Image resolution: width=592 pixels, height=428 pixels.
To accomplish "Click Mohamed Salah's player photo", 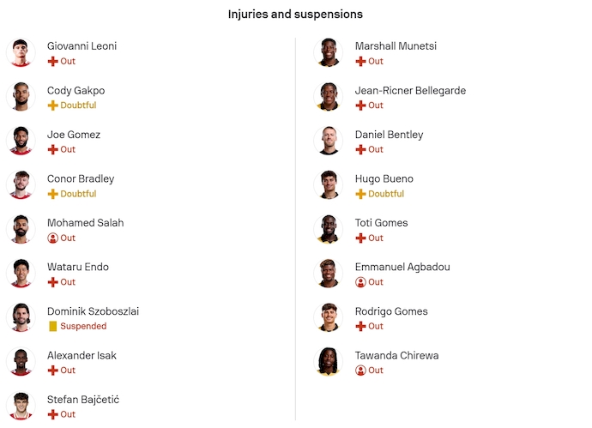I will (x=19, y=229).
